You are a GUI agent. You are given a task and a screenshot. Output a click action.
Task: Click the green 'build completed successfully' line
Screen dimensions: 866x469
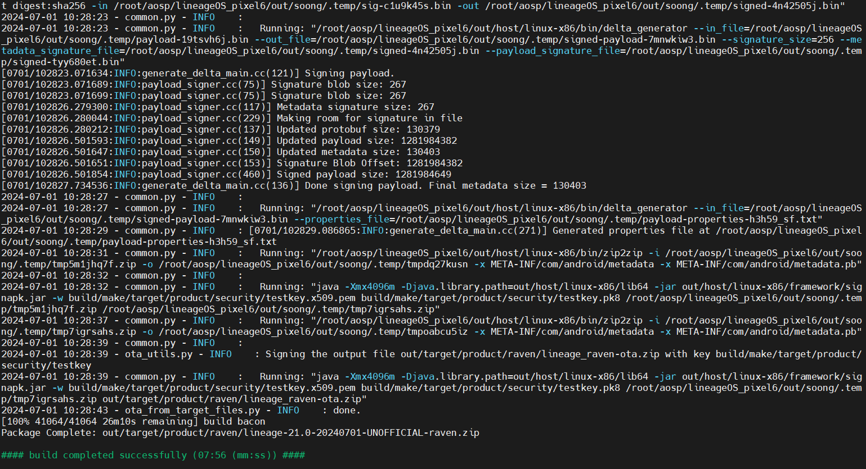(153, 455)
